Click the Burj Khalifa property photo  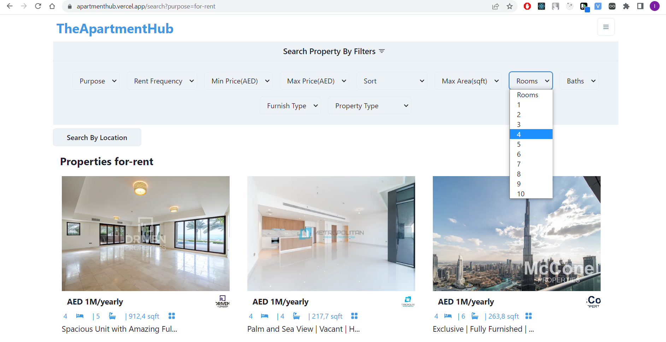(x=516, y=233)
